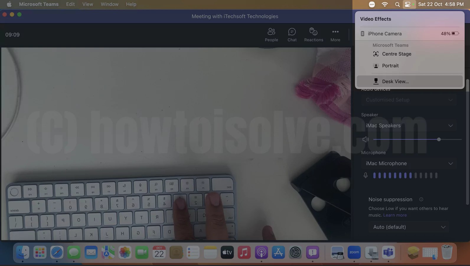This screenshot has height=266, width=470.
Task: Expand the iMac Microphone dropdown
Action: pos(409,163)
